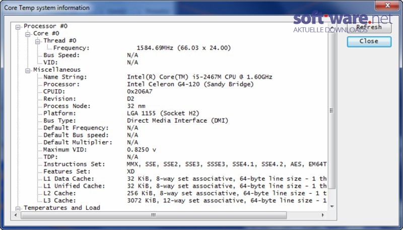Select the Process Node row

(94, 106)
